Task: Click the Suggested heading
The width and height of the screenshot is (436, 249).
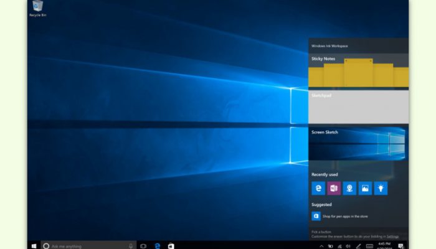Action: coord(321,205)
